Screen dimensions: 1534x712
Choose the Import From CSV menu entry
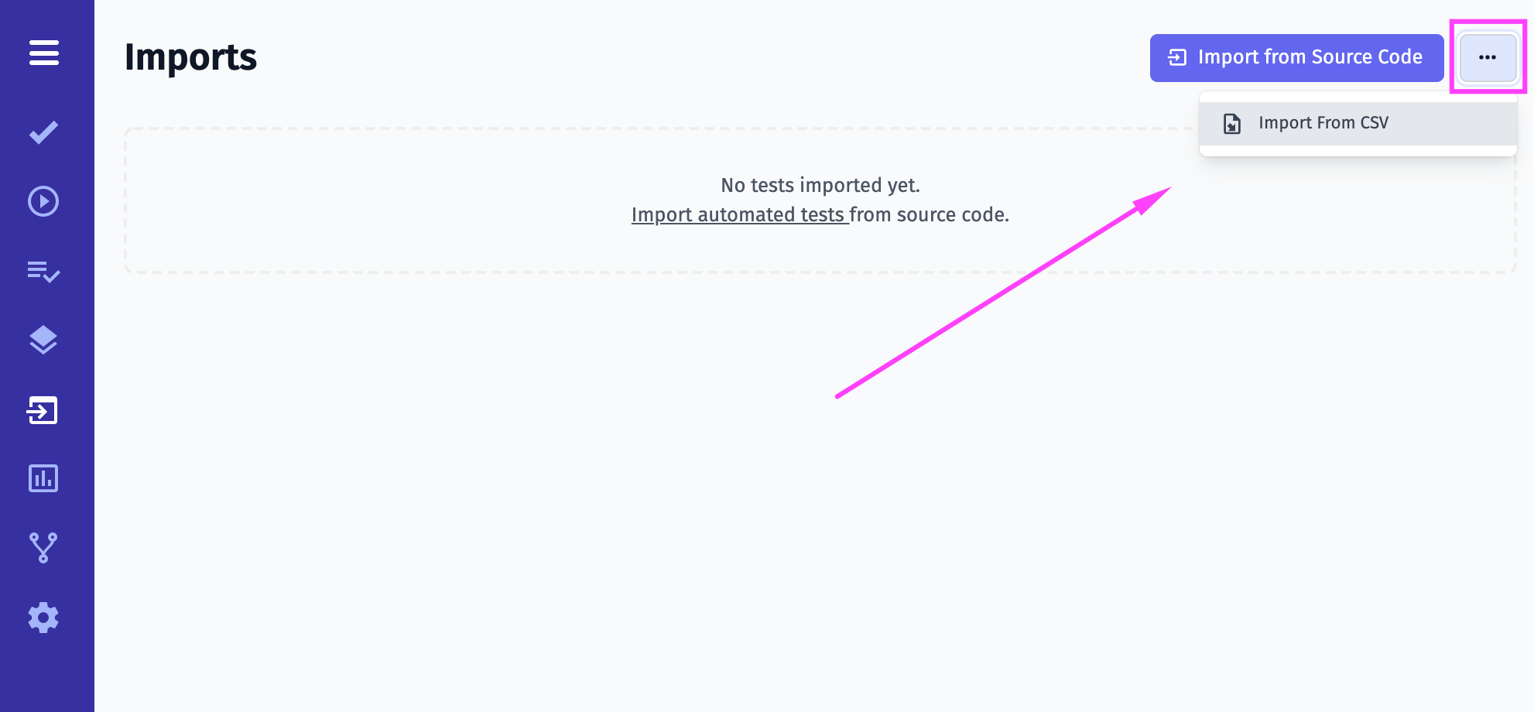pyautogui.click(x=1358, y=123)
